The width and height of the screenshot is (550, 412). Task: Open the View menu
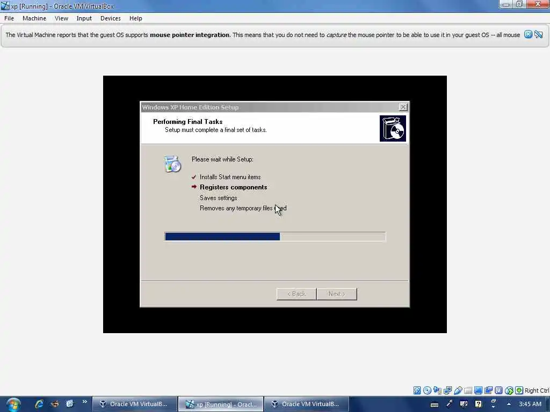(x=61, y=18)
